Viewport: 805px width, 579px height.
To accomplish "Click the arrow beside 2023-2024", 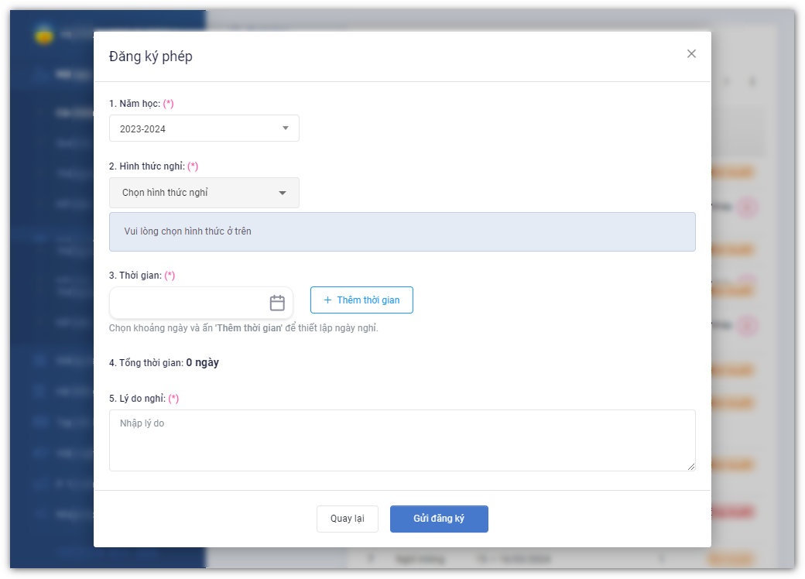I will tap(285, 128).
